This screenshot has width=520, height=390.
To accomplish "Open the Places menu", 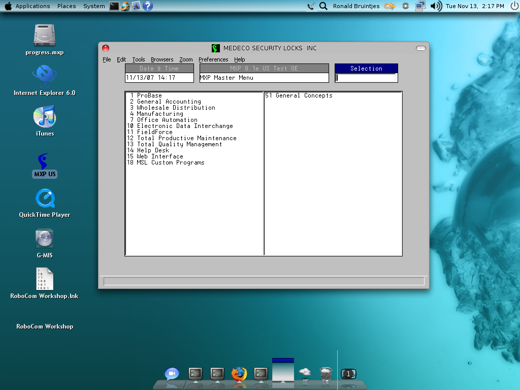I will pos(67,6).
